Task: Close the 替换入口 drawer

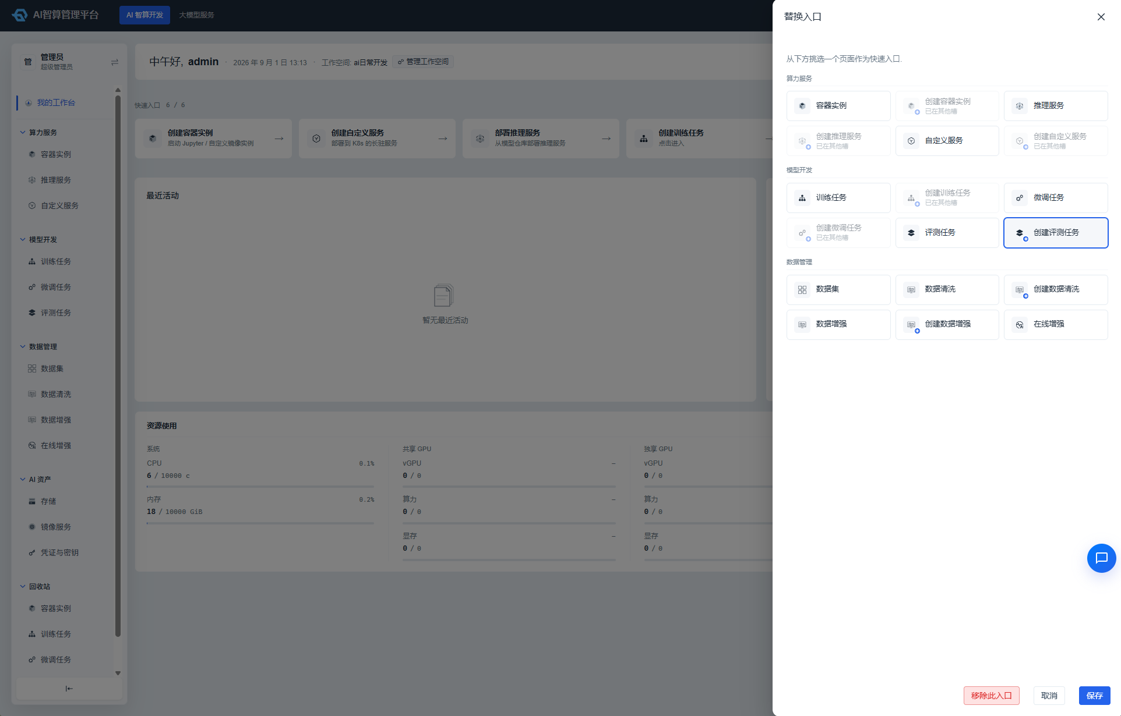Action: 1101,17
